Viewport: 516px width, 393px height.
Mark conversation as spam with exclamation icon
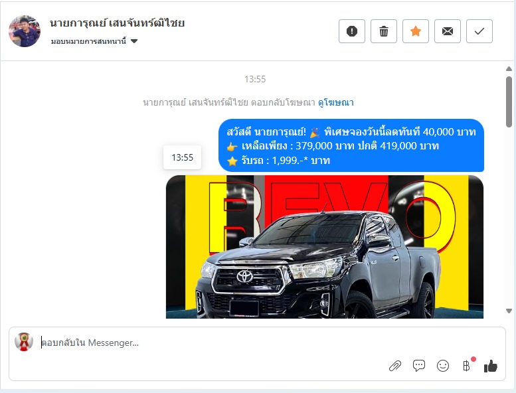[x=352, y=31]
